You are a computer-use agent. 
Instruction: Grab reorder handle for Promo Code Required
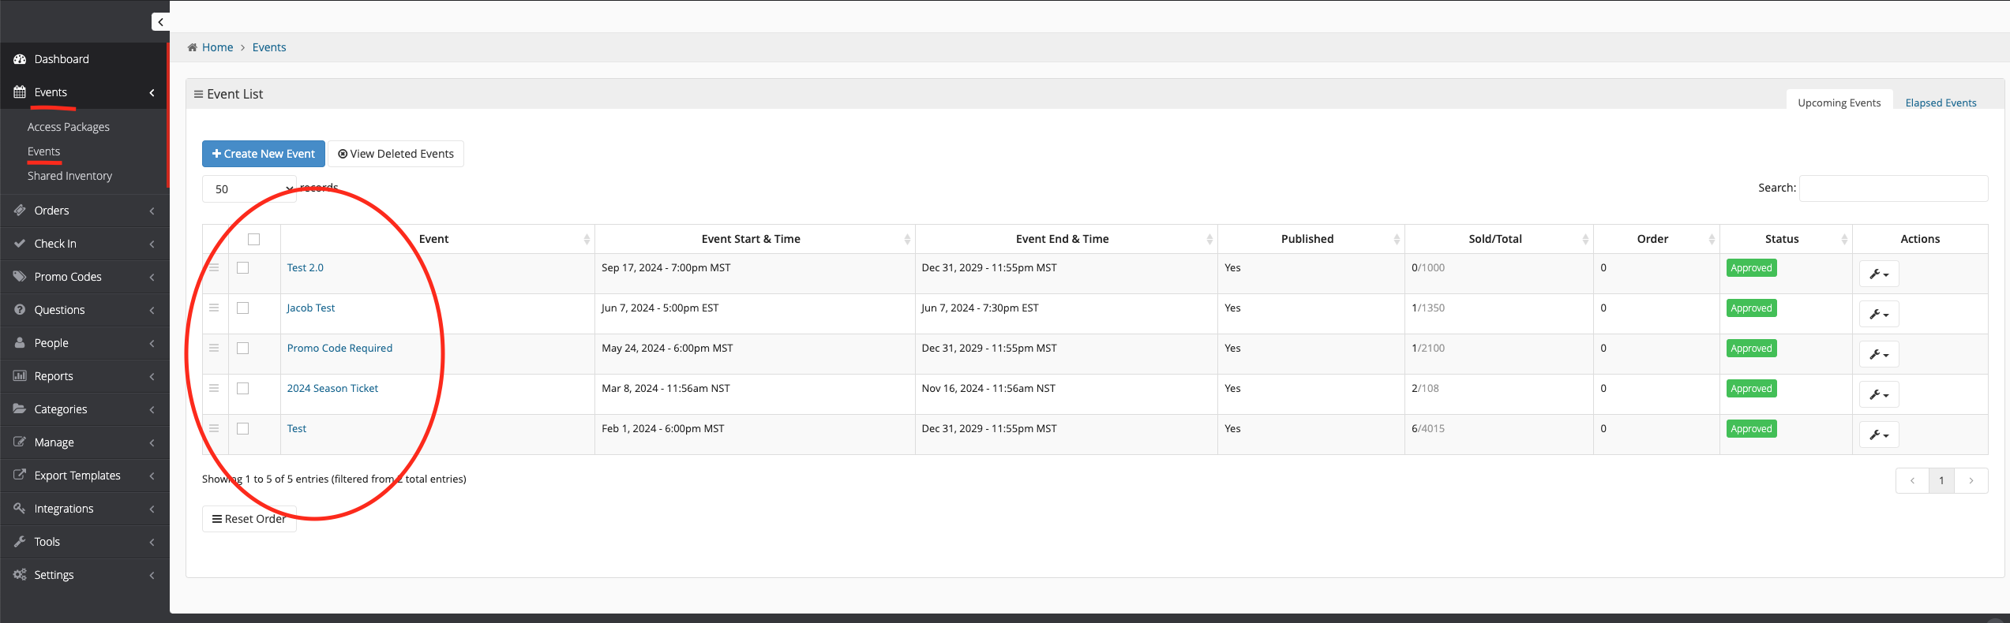[x=214, y=349]
